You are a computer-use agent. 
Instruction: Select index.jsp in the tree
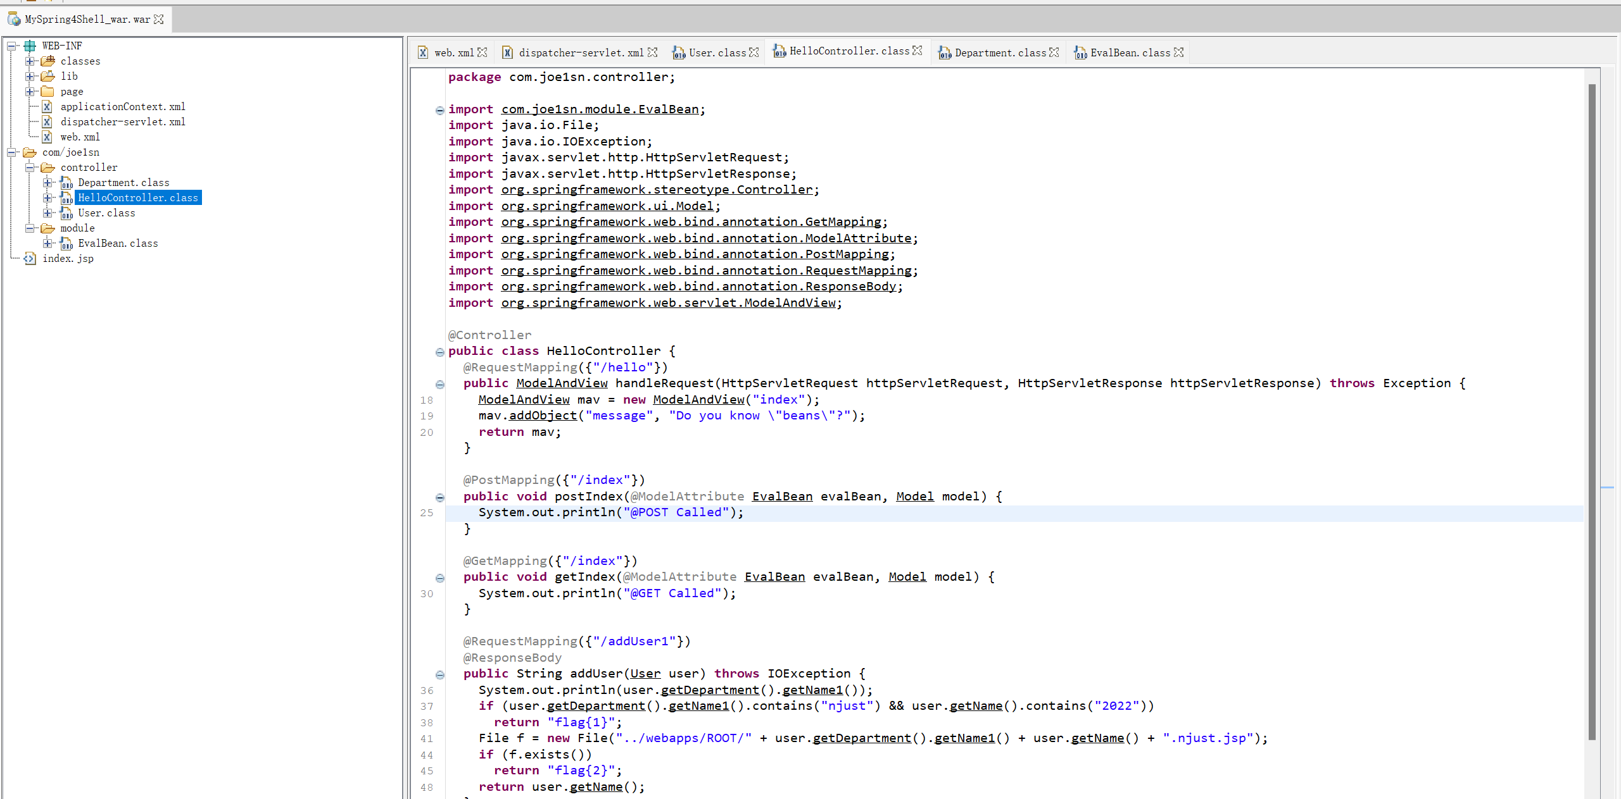[x=68, y=258]
